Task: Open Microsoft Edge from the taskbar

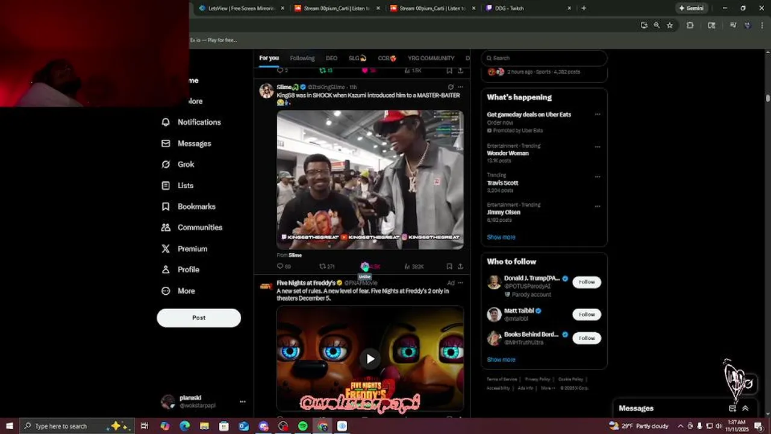Action: [x=184, y=426]
